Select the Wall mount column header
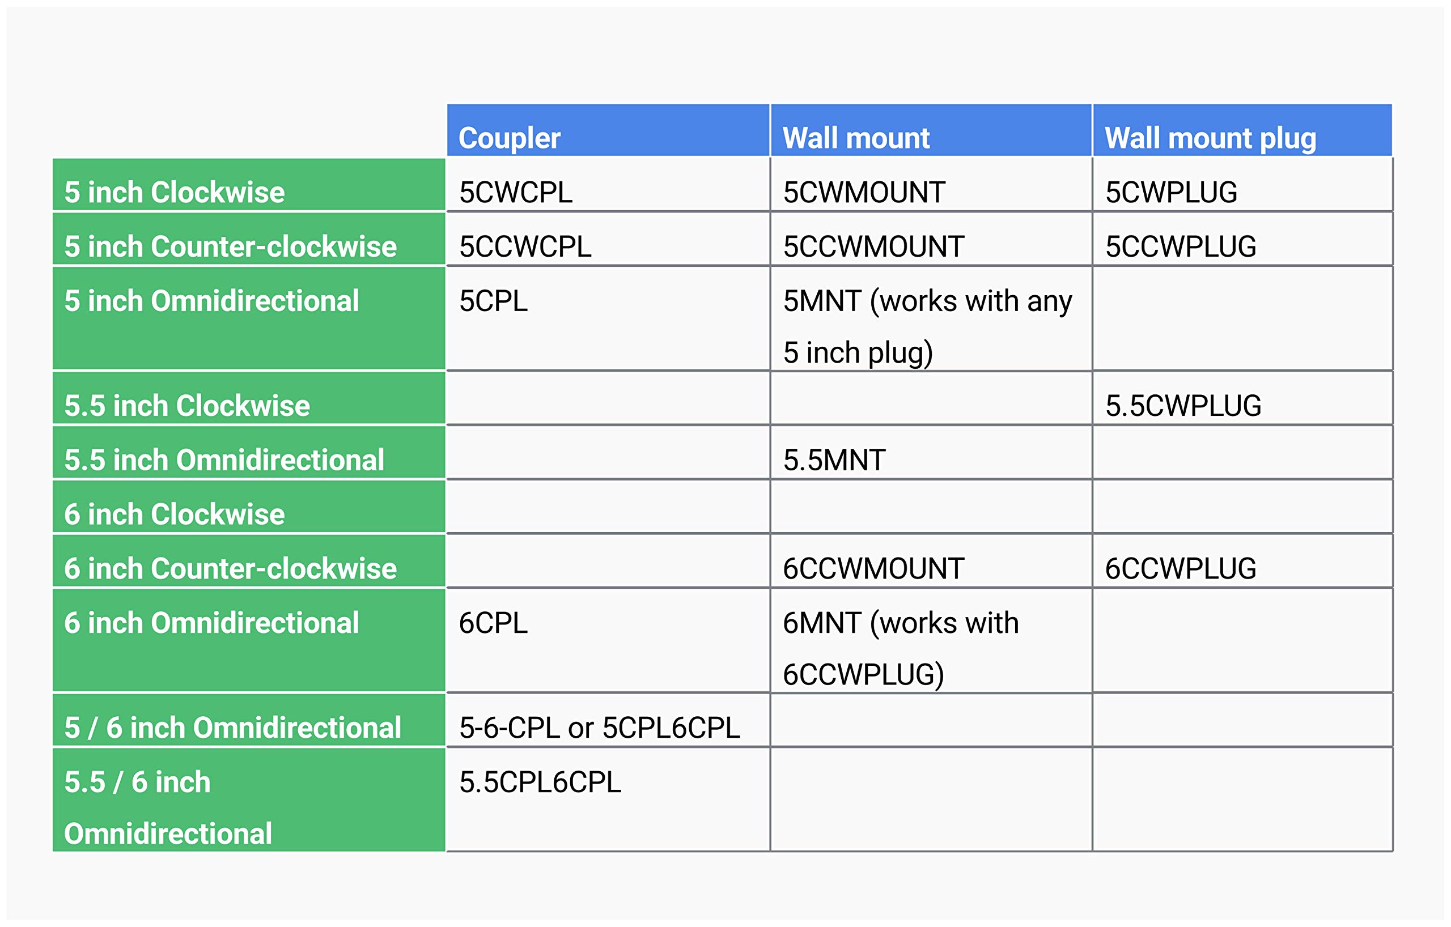The image size is (1451, 927). tap(930, 130)
